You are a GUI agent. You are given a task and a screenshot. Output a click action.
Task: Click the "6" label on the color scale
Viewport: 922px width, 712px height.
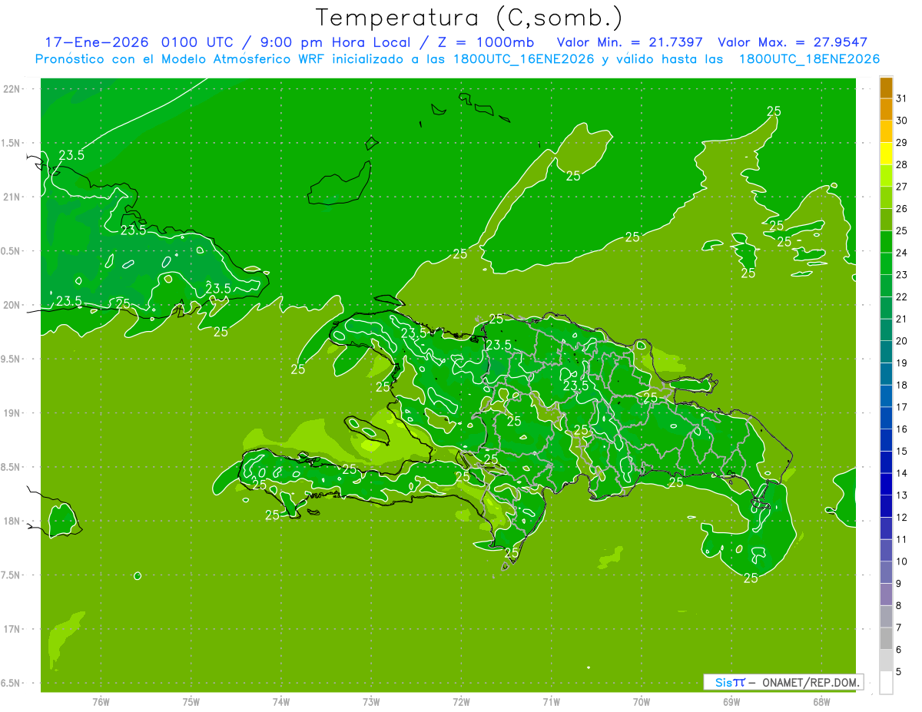coord(899,650)
